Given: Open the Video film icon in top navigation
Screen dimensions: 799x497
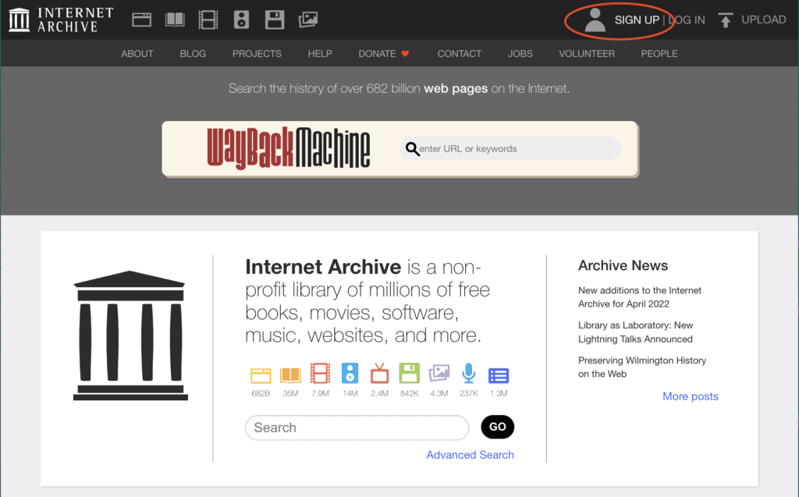Looking at the screenshot, I should [x=208, y=20].
